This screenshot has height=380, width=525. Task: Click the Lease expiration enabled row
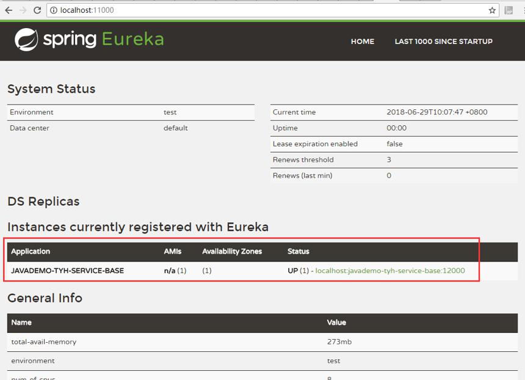pyautogui.click(x=394, y=144)
